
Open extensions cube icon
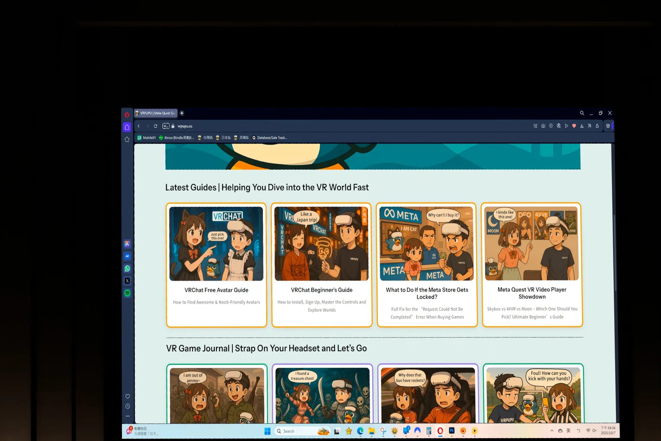pos(608,126)
